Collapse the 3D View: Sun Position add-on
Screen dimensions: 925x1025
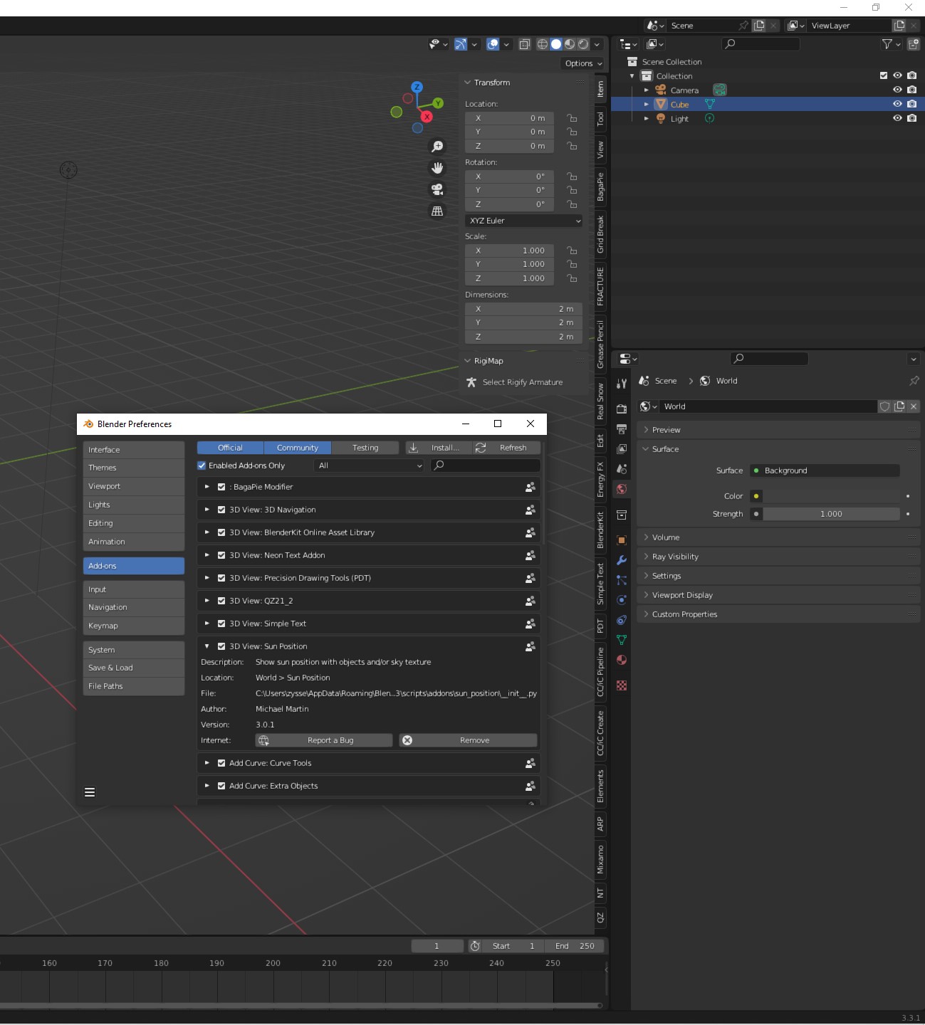(x=207, y=646)
